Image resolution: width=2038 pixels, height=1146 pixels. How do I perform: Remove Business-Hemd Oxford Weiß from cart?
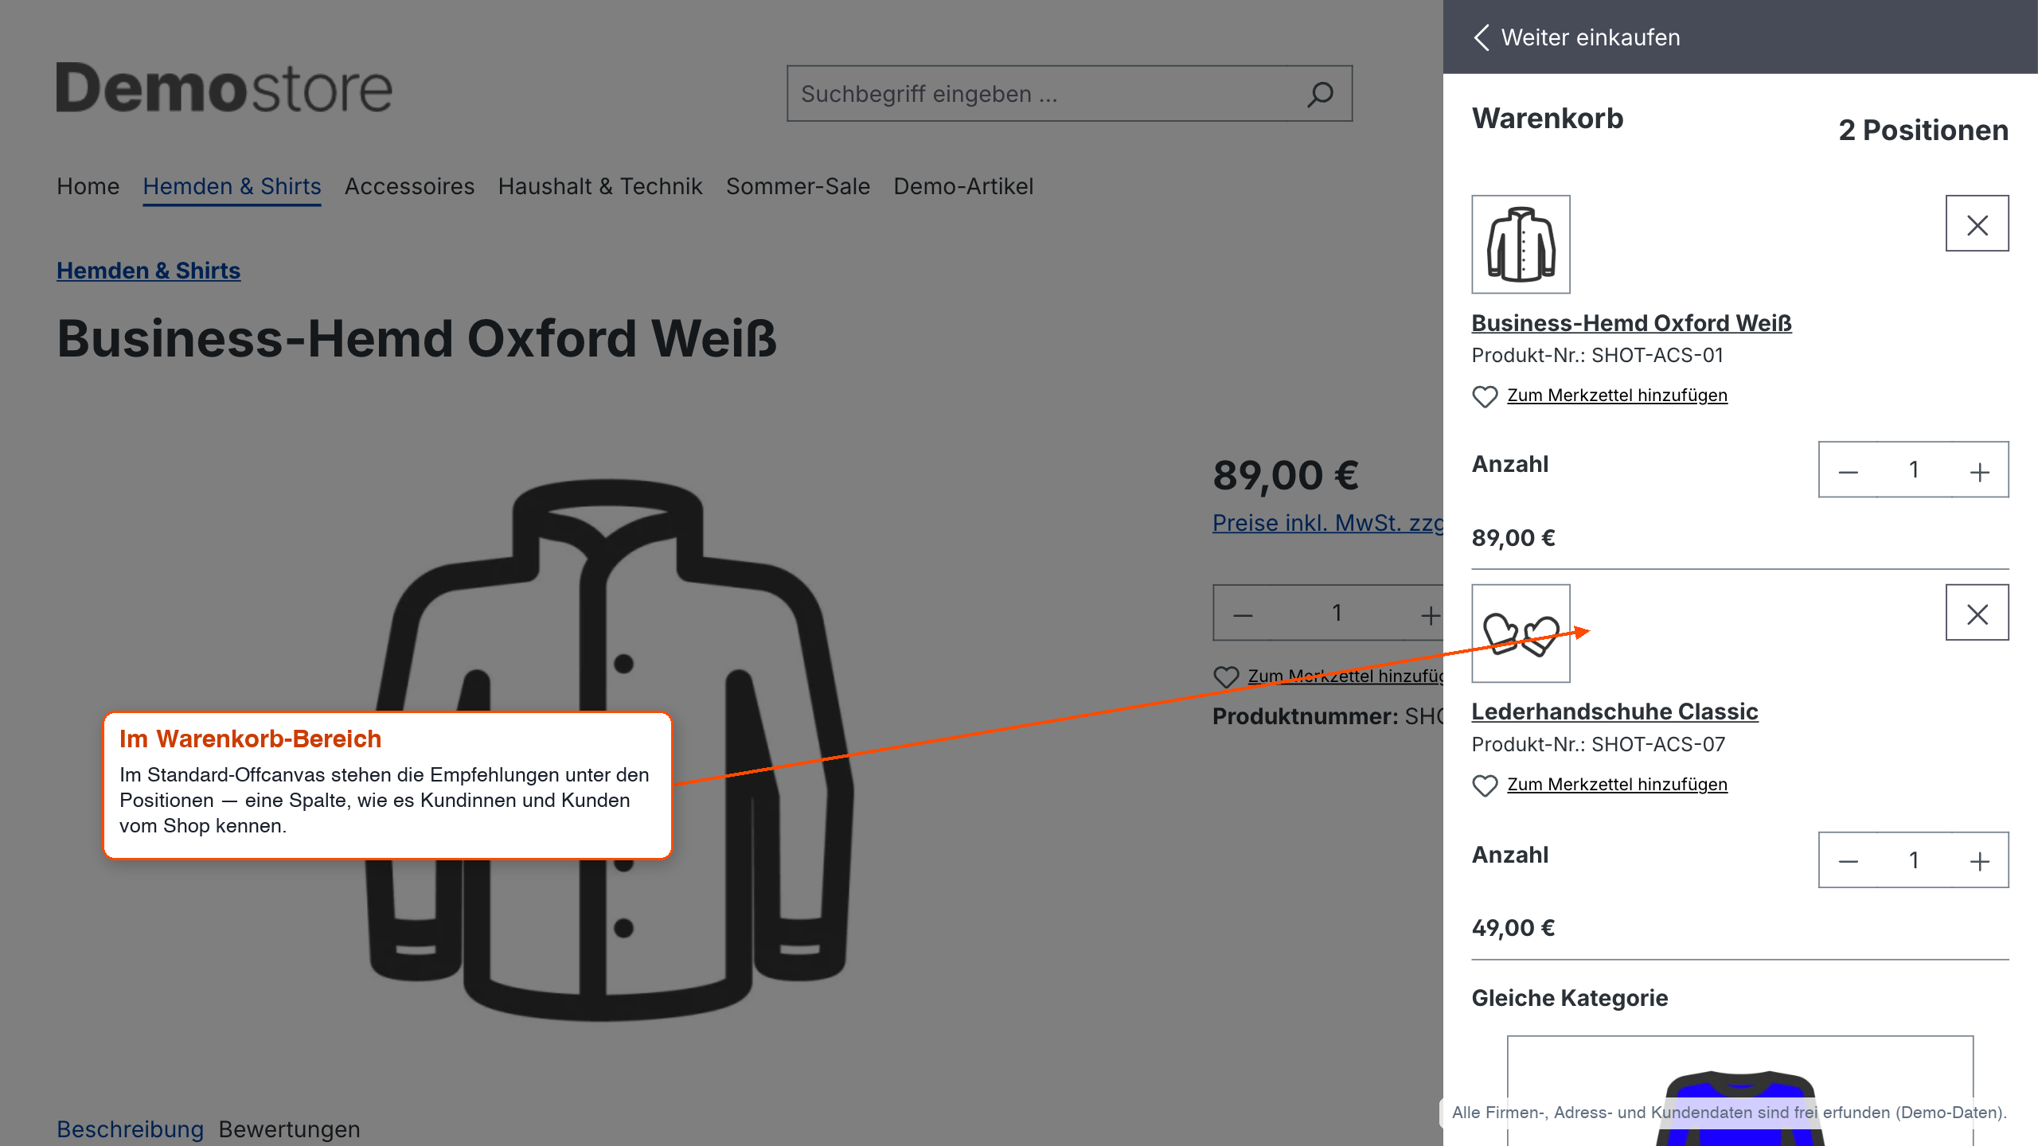(x=1977, y=224)
